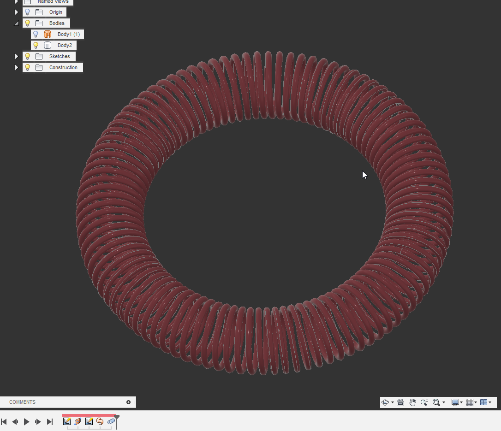Expand the Construction folder
Image resolution: width=501 pixels, height=431 pixels.
(16, 67)
